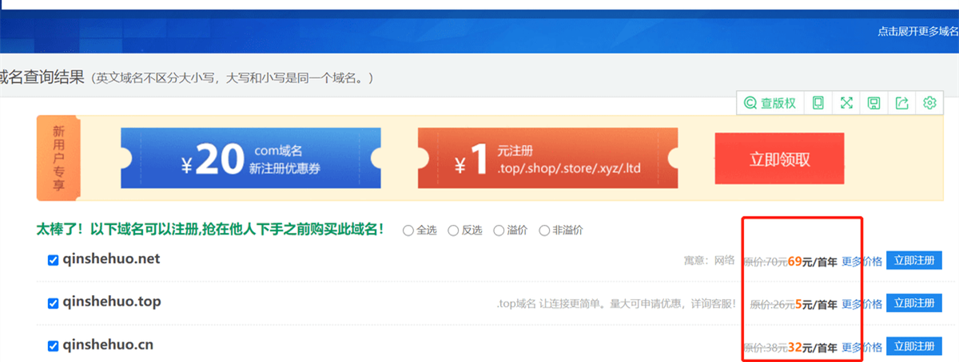The width and height of the screenshot is (959, 362).
Task: Click 立即注册 for qinshehuo.top
Action: click(913, 303)
